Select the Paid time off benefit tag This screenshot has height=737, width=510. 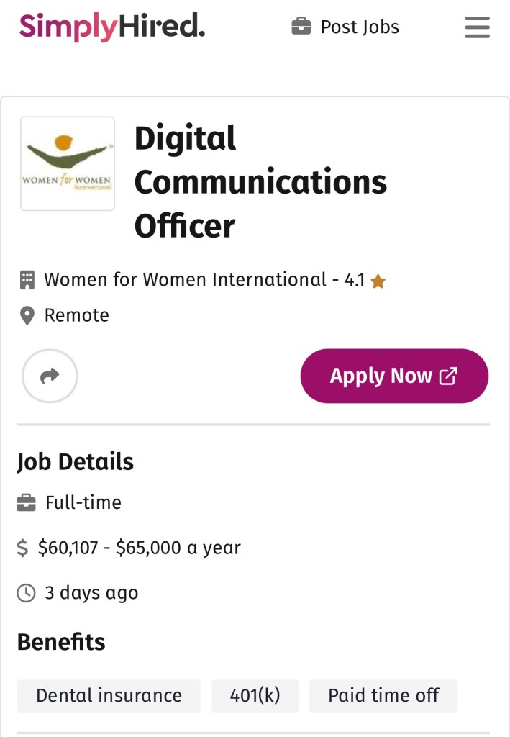point(383,696)
